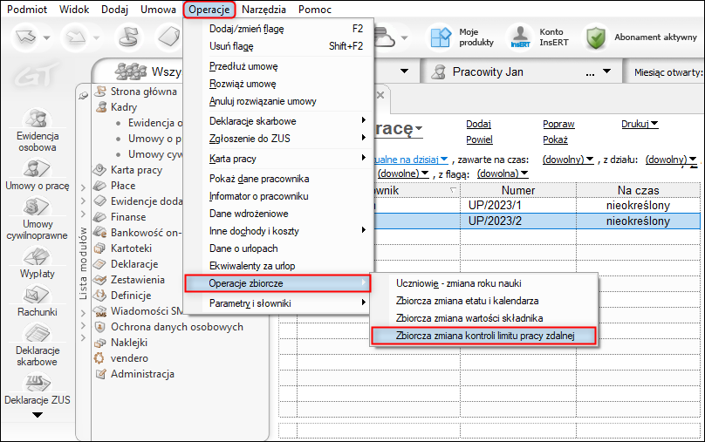Click the Dodaj link

tap(478, 124)
